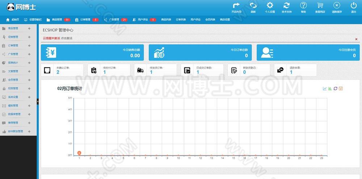The image size is (362, 179).
Task: Collapse the left sidebar arrow handle
Action: click(x=38, y=101)
